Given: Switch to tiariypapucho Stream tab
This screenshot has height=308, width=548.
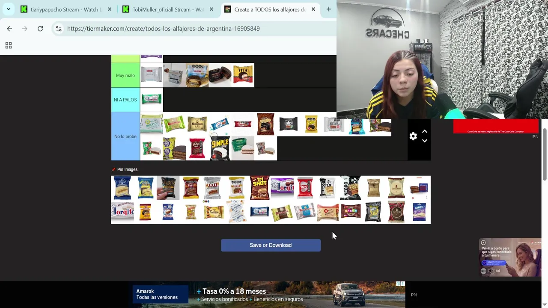Looking at the screenshot, I should pyautogui.click(x=66, y=9).
